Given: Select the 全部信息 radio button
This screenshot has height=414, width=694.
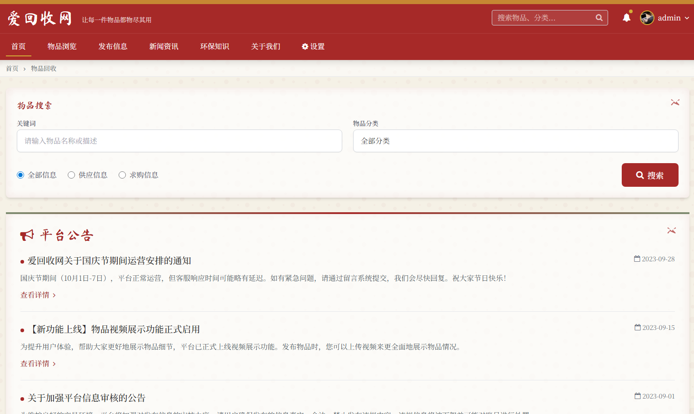Looking at the screenshot, I should 20,175.
